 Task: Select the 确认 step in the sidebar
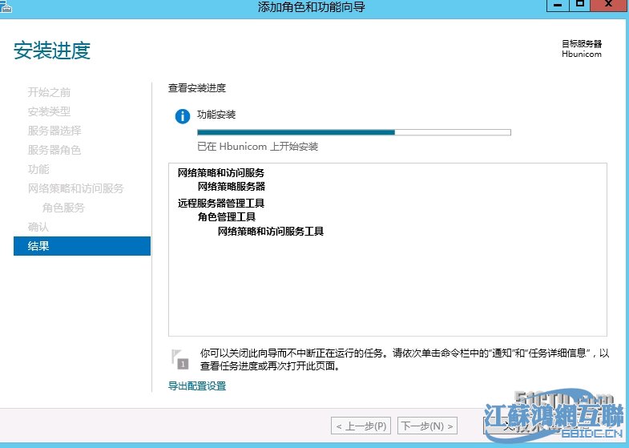pyautogui.click(x=38, y=227)
